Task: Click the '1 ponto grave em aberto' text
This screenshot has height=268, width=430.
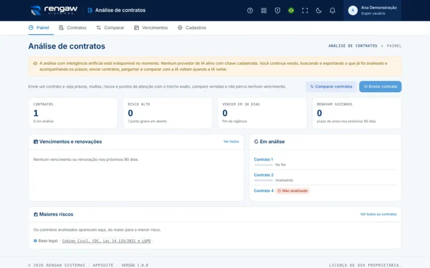Action: pos(147,121)
